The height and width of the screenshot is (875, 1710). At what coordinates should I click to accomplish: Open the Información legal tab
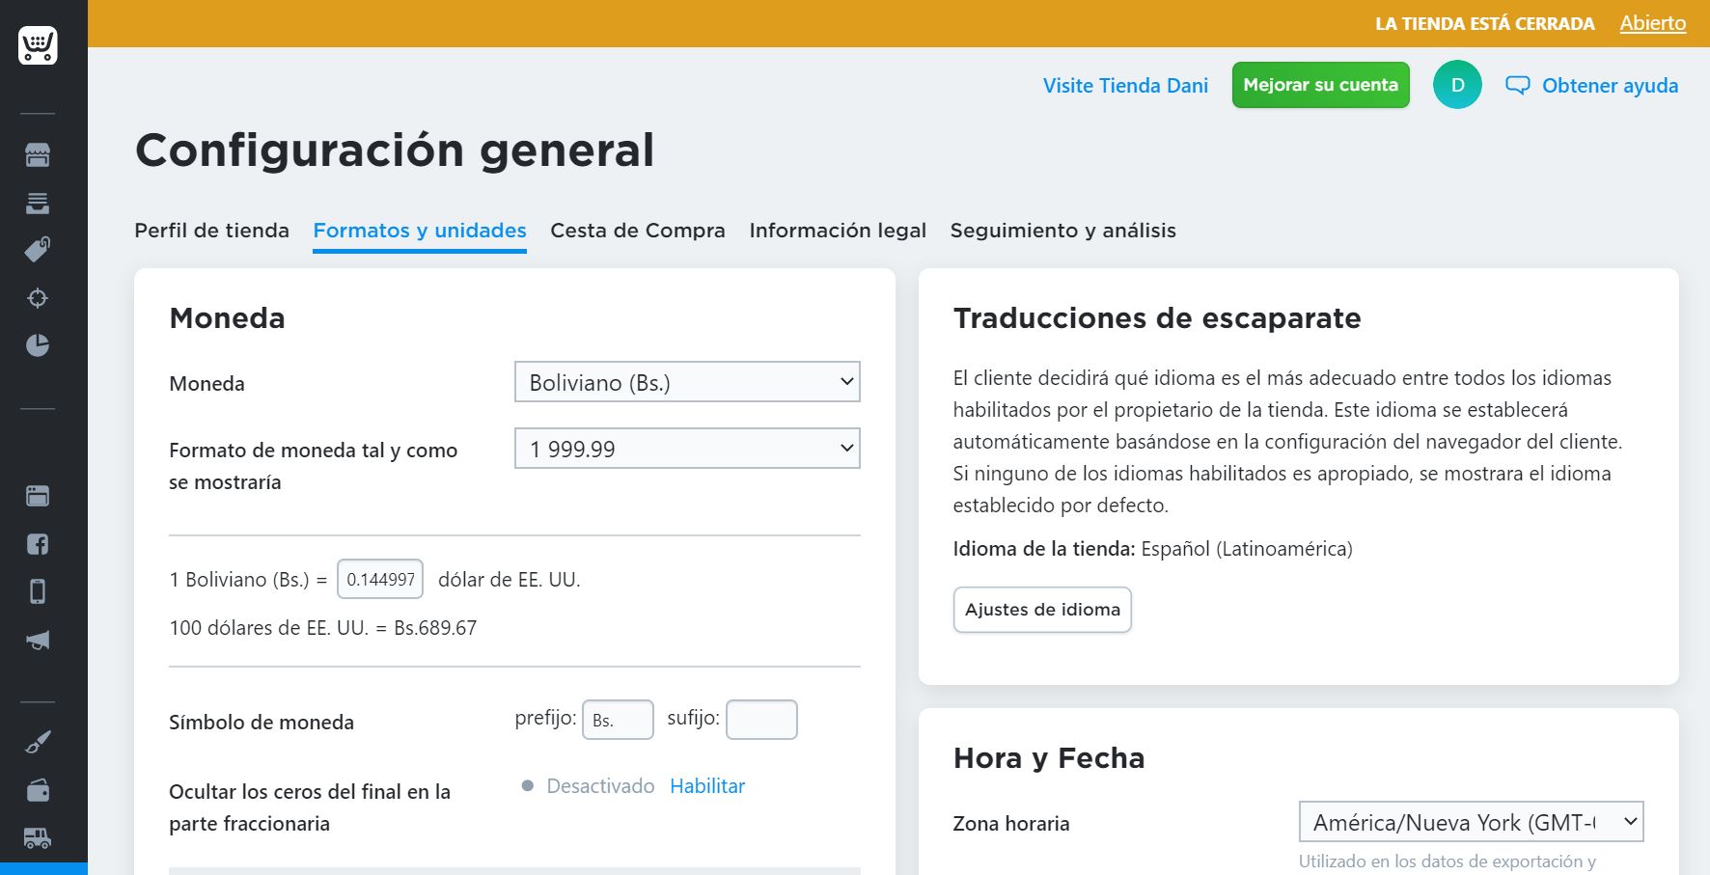(838, 231)
